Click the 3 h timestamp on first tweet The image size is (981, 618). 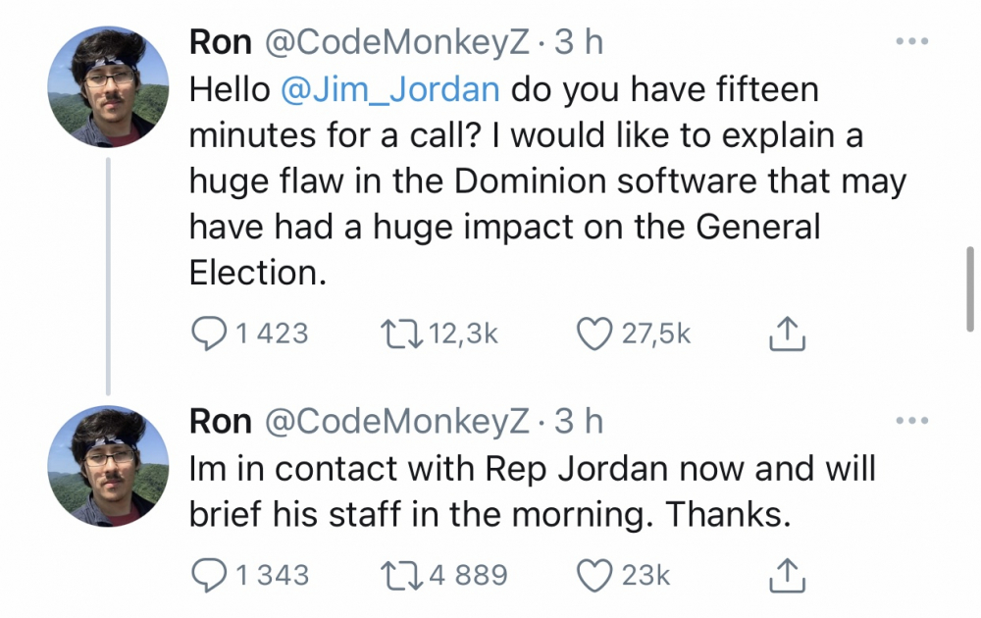[x=580, y=42]
